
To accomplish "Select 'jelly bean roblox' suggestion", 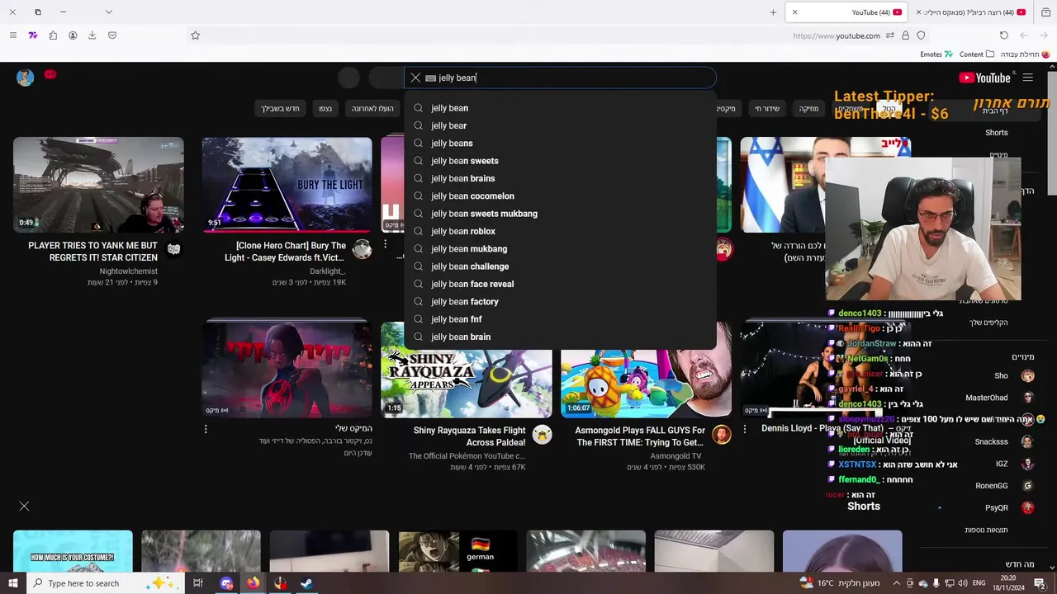I will (560, 231).
